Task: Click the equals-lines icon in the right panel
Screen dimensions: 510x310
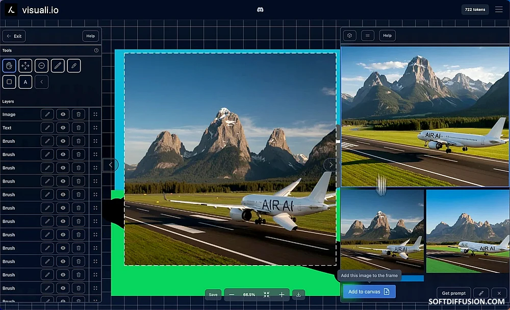Action: [x=368, y=36]
